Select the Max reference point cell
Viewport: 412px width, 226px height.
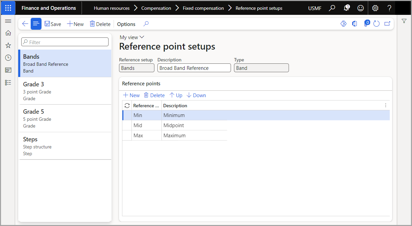(x=147, y=135)
